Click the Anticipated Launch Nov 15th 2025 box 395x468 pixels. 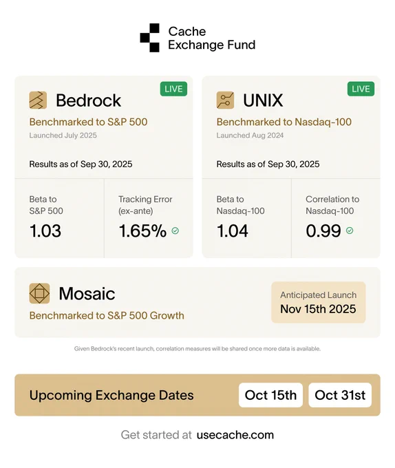[319, 302]
